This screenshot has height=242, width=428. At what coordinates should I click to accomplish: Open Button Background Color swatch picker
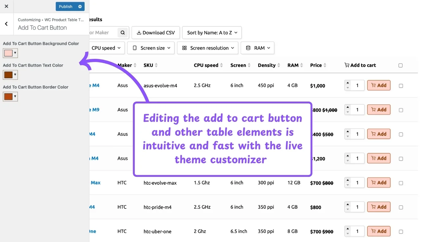click(10, 53)
